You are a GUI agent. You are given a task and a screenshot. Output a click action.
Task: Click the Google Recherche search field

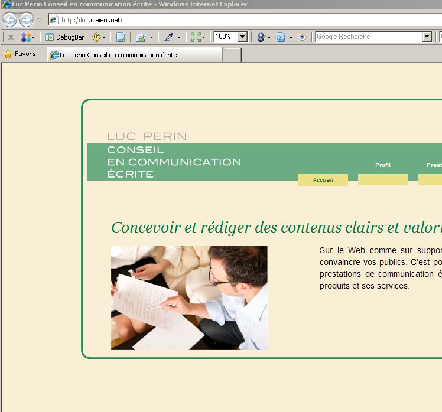369,37
